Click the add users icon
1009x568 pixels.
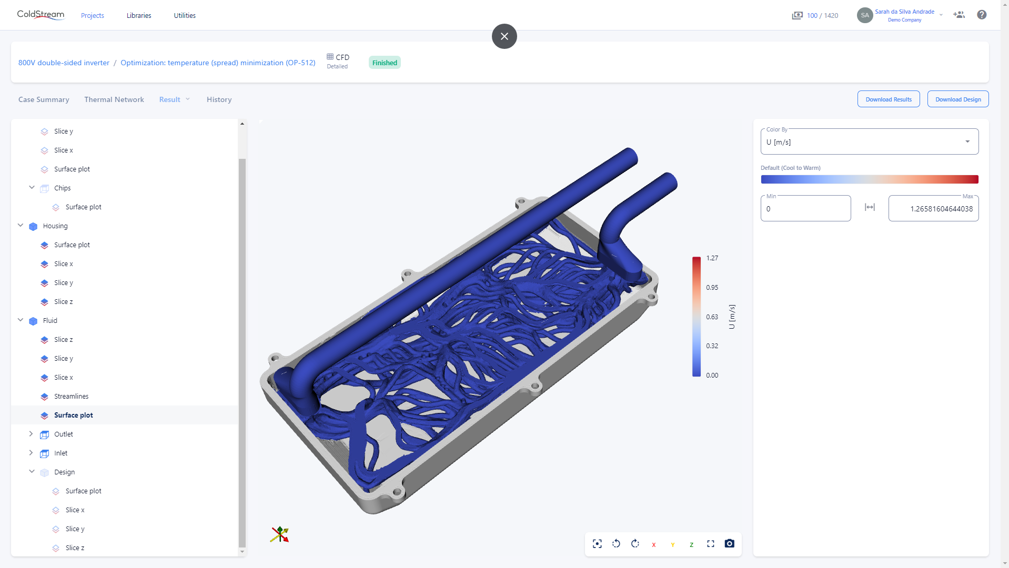click(x=959, y=15)
